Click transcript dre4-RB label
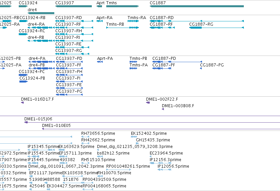 click(x=36, y=37)
